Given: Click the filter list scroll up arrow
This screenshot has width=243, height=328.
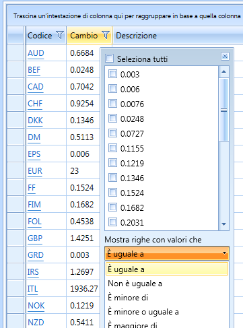Looking at the screenshot, I should tap(223, 71).
